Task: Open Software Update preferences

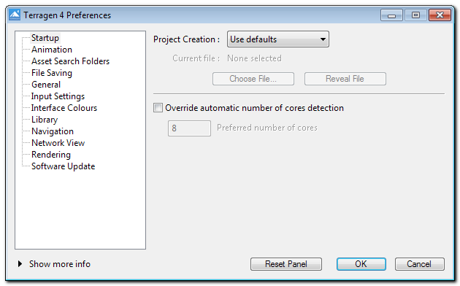Action: tap(63, 166)
